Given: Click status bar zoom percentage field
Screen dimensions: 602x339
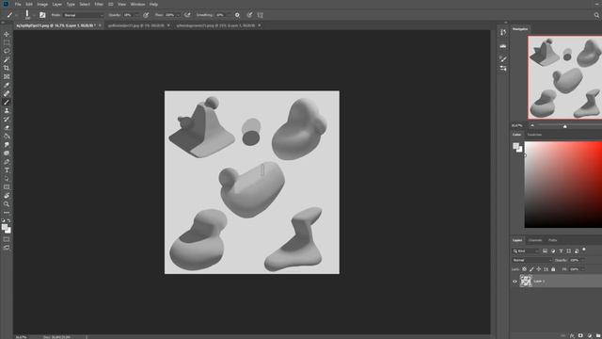Looking at the screenshot, I should coord(22,337).
